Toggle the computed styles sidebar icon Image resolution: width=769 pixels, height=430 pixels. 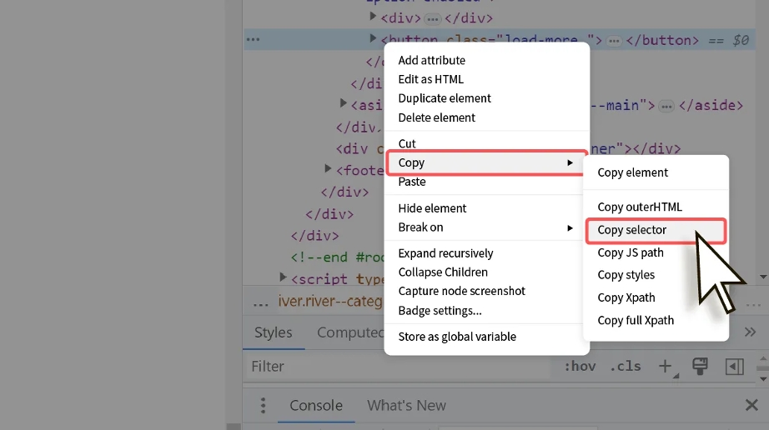click(x=734, y=366)
